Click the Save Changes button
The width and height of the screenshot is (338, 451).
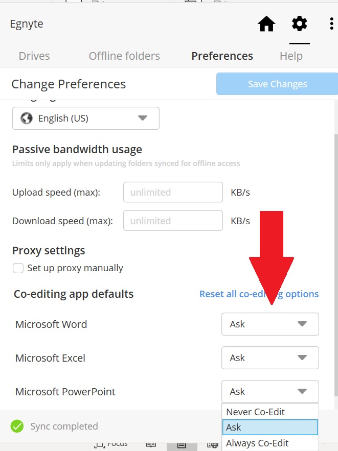(277, 84)
